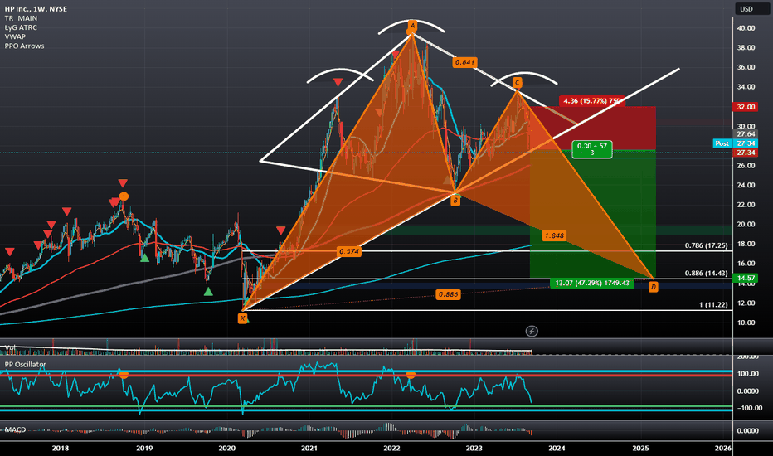
Task: Select the red 4.36 (15.77%) stop label
Action: (x=591, y=101)
